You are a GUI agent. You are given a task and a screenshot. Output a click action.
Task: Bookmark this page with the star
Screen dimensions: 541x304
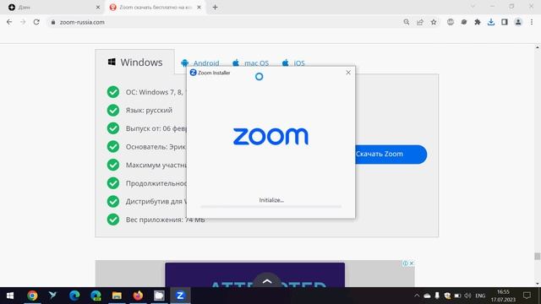434,22
